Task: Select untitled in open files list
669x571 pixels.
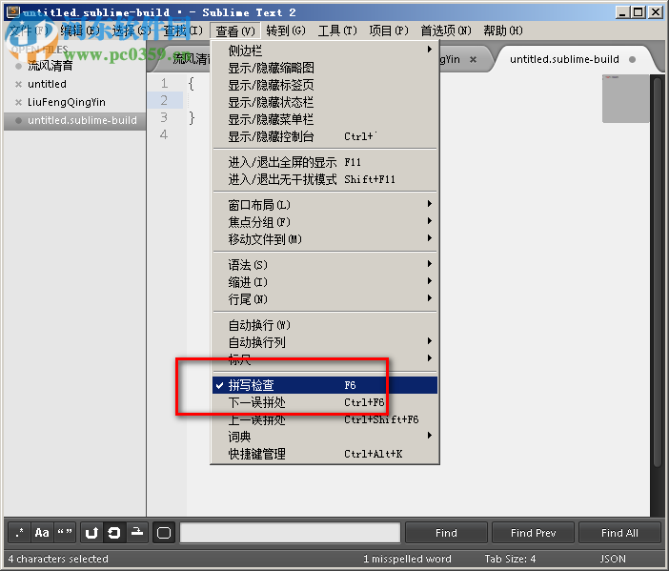Action: coord(47,84)
